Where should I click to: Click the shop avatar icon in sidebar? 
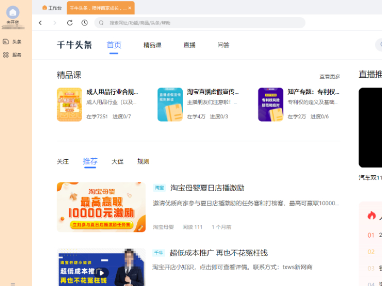click(x=13, y=12)
